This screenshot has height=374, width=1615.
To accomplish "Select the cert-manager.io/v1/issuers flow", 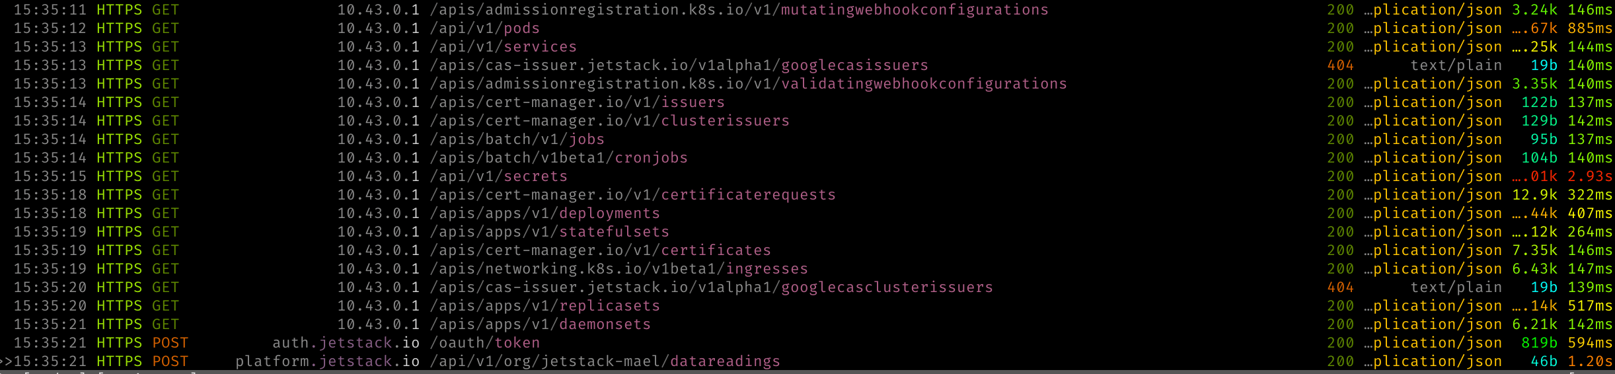I will click(x=807, y=102).
